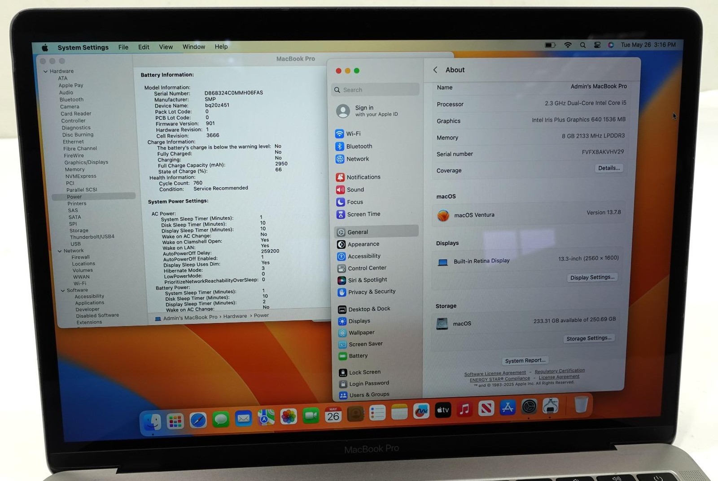Screen dimensions: 718x481
Task: Open the View menu
Action: [x=166, y=47]
